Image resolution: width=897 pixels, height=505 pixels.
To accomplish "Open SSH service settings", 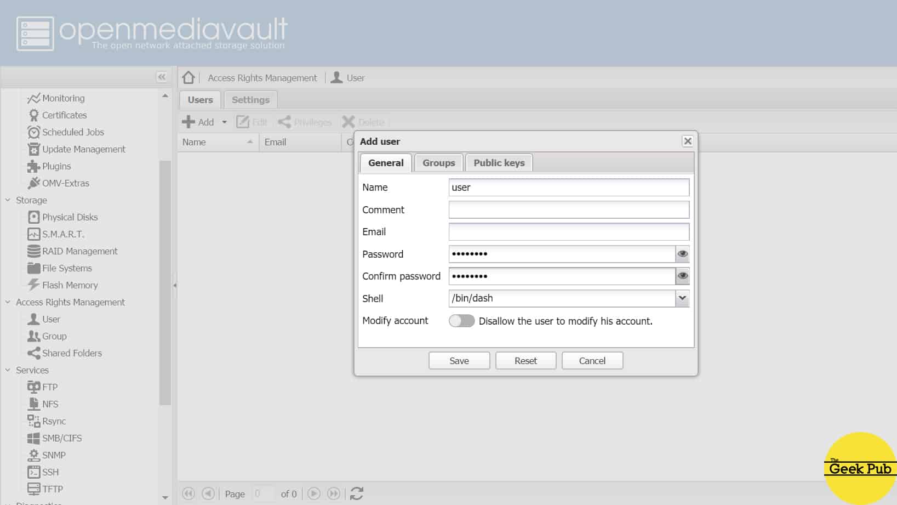I will click(43, 472).
